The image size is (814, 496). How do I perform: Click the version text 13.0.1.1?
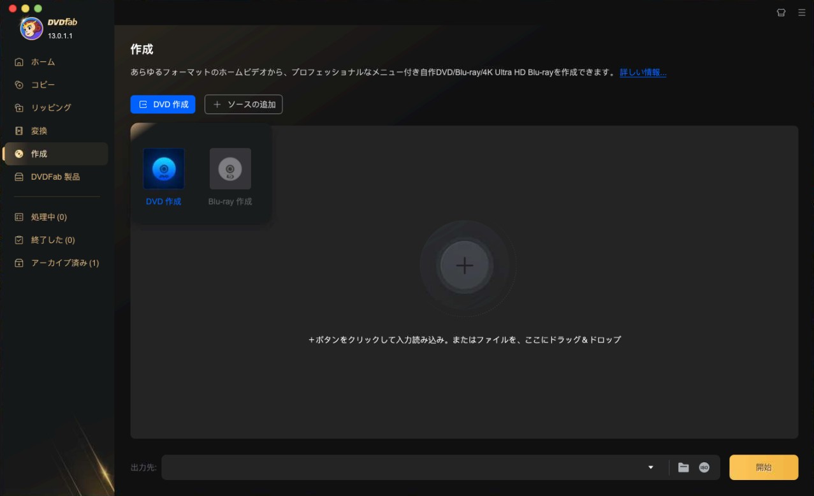pyautogui.click(x=60, y=36)
